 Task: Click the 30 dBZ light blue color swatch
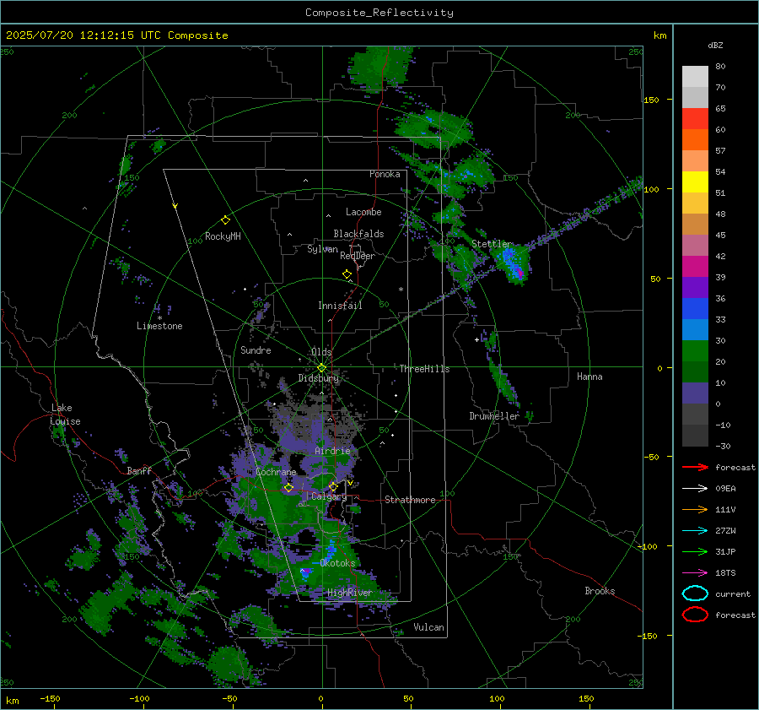click(695, 329)
